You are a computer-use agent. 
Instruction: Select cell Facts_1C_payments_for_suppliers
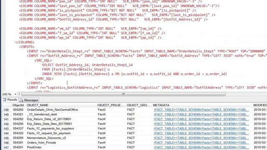point(50,128)
